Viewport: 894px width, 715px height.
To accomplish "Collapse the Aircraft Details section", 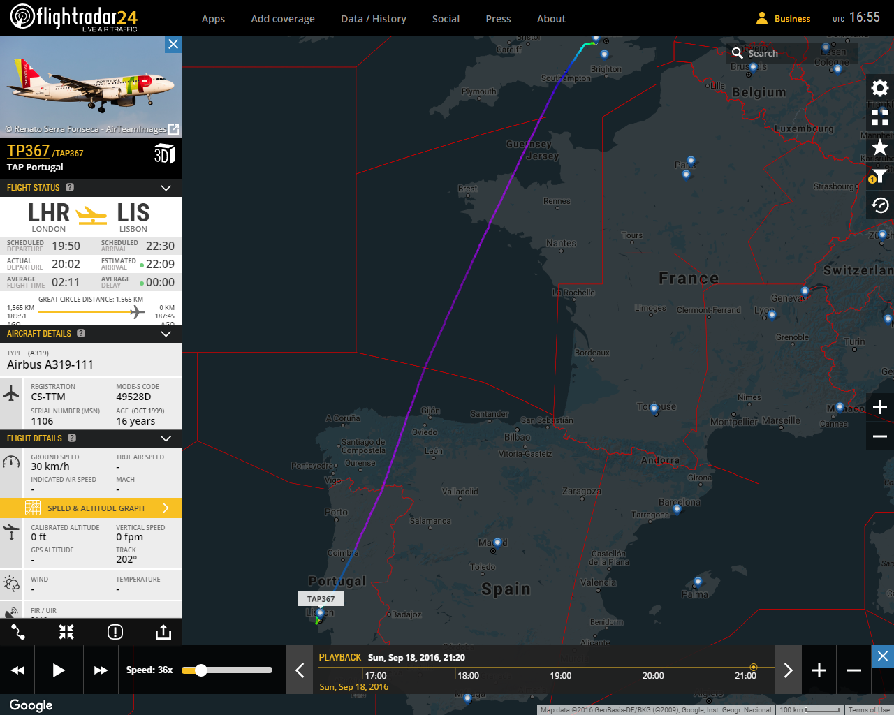I will [x=166, y=334].
